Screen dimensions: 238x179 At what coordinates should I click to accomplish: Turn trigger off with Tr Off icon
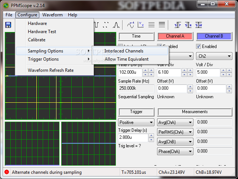tap(199, 25)
